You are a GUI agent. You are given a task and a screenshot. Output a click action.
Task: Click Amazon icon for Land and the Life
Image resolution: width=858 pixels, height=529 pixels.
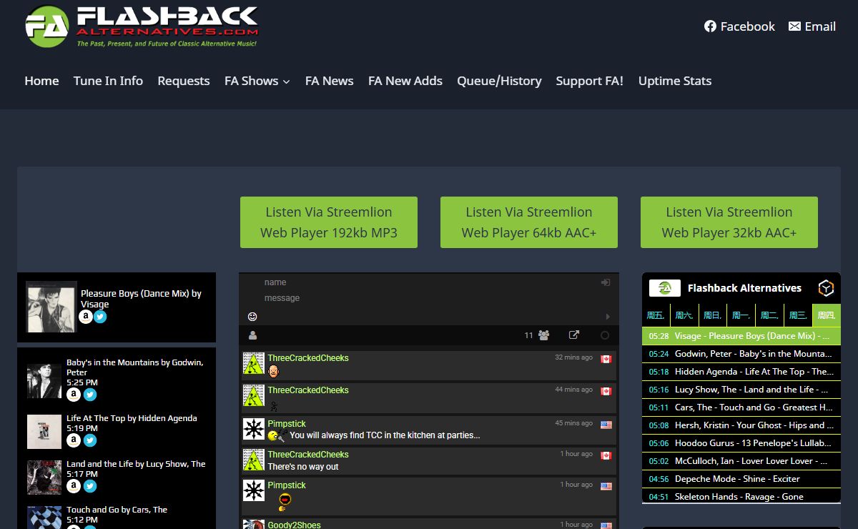pyautogui.click(x=74, y=485)
